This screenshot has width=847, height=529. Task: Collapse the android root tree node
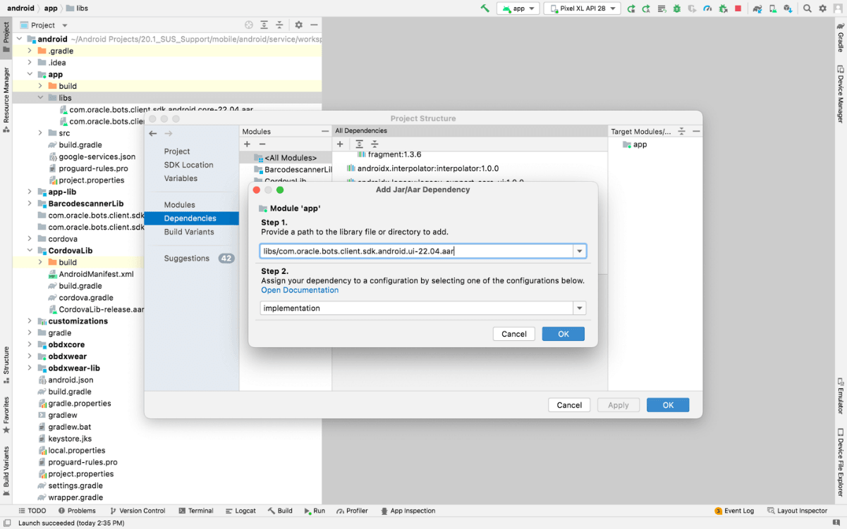[20, 39]
